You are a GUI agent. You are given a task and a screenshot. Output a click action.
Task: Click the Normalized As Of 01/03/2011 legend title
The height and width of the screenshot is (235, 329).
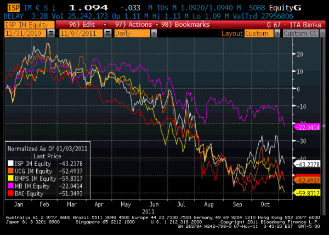pyautogui.click(x=47, y=149)
